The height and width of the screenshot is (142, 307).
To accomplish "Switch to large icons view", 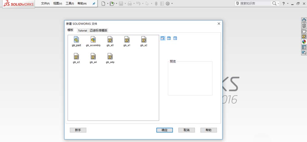I will coord(162,38).
